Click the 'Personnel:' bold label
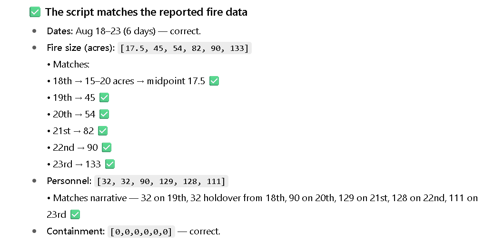Viewport: 494px width, 252px height. [69, 181]
